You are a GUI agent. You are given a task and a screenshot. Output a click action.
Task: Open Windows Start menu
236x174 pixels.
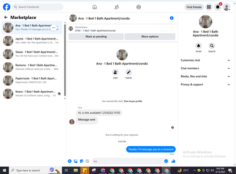tap(4, 170)
